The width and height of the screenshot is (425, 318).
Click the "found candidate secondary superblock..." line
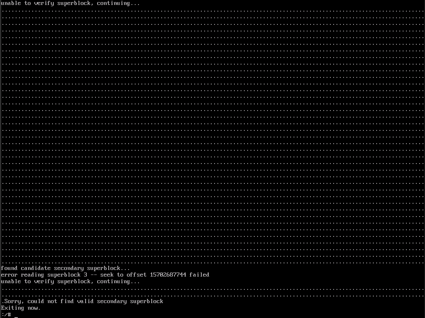[65, 268]
